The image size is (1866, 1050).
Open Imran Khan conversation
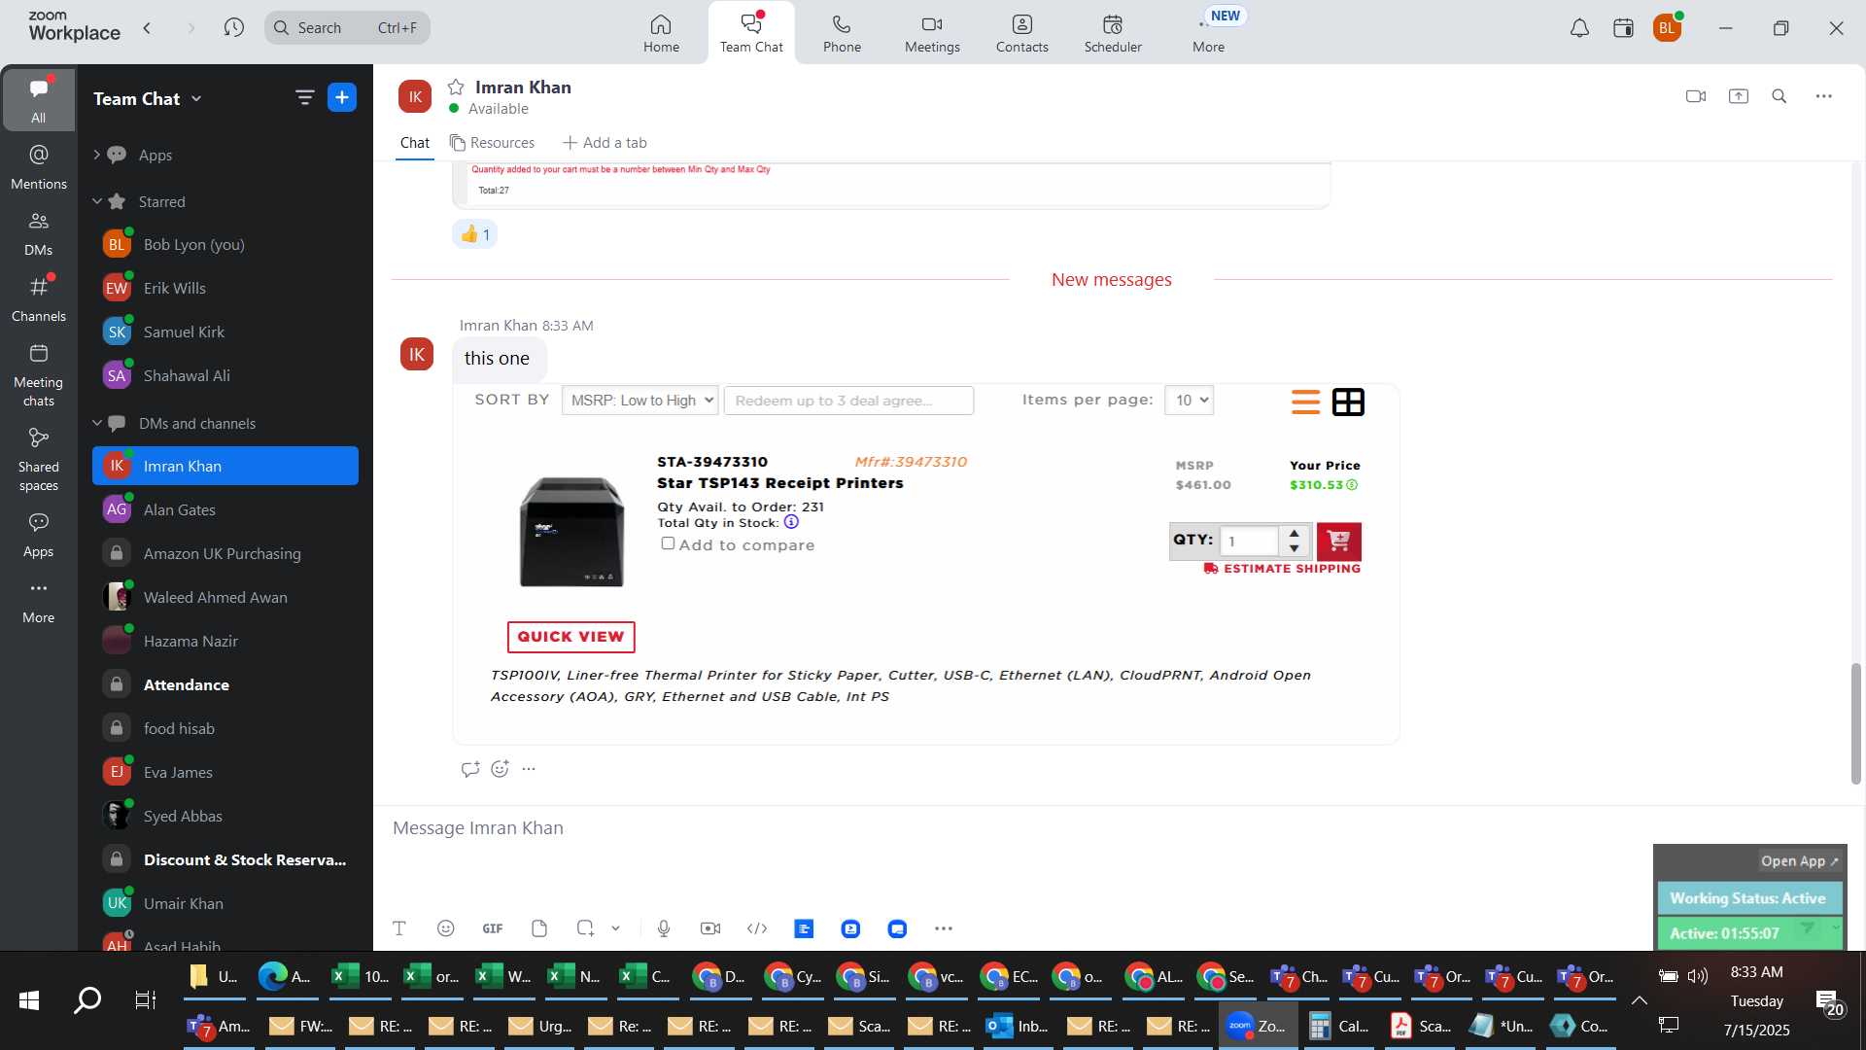point(225,466)
